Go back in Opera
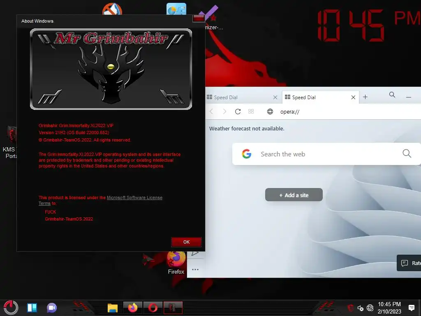Image resolution: width=421 pixels, height=316 pixels. [211, 112]
